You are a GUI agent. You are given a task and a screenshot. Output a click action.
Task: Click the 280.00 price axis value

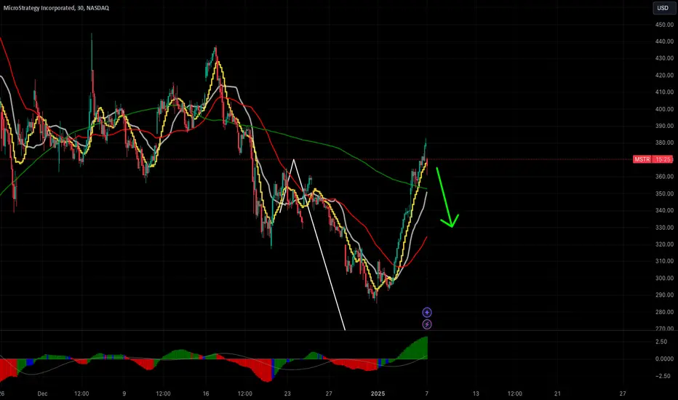tap(664, 312)
